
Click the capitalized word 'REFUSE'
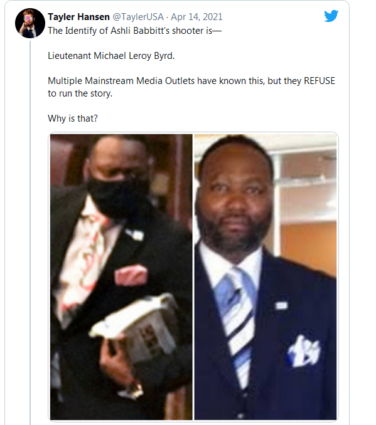(320, 81)
